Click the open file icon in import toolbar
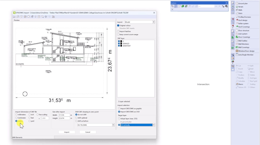 (14, 17)
